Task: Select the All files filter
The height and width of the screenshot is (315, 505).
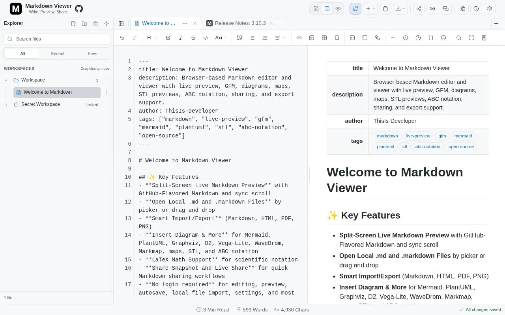Action: 22,54
